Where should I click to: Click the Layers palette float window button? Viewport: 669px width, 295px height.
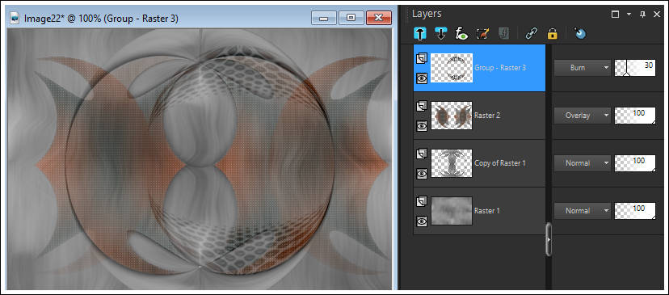point(615,14)
